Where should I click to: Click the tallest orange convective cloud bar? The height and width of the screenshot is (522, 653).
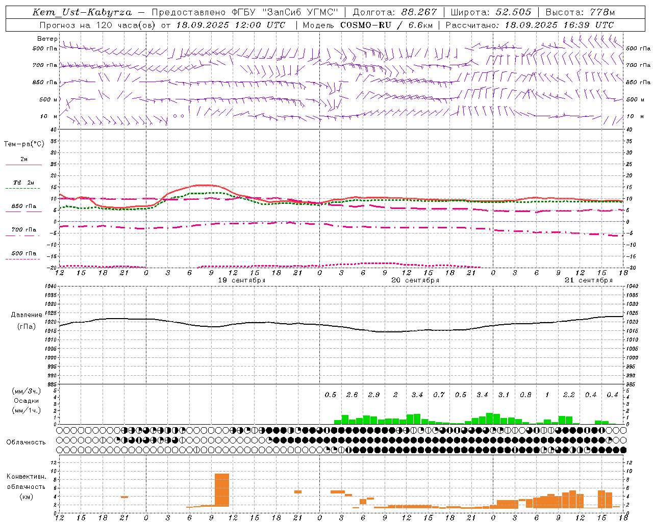tap(222, 490)
